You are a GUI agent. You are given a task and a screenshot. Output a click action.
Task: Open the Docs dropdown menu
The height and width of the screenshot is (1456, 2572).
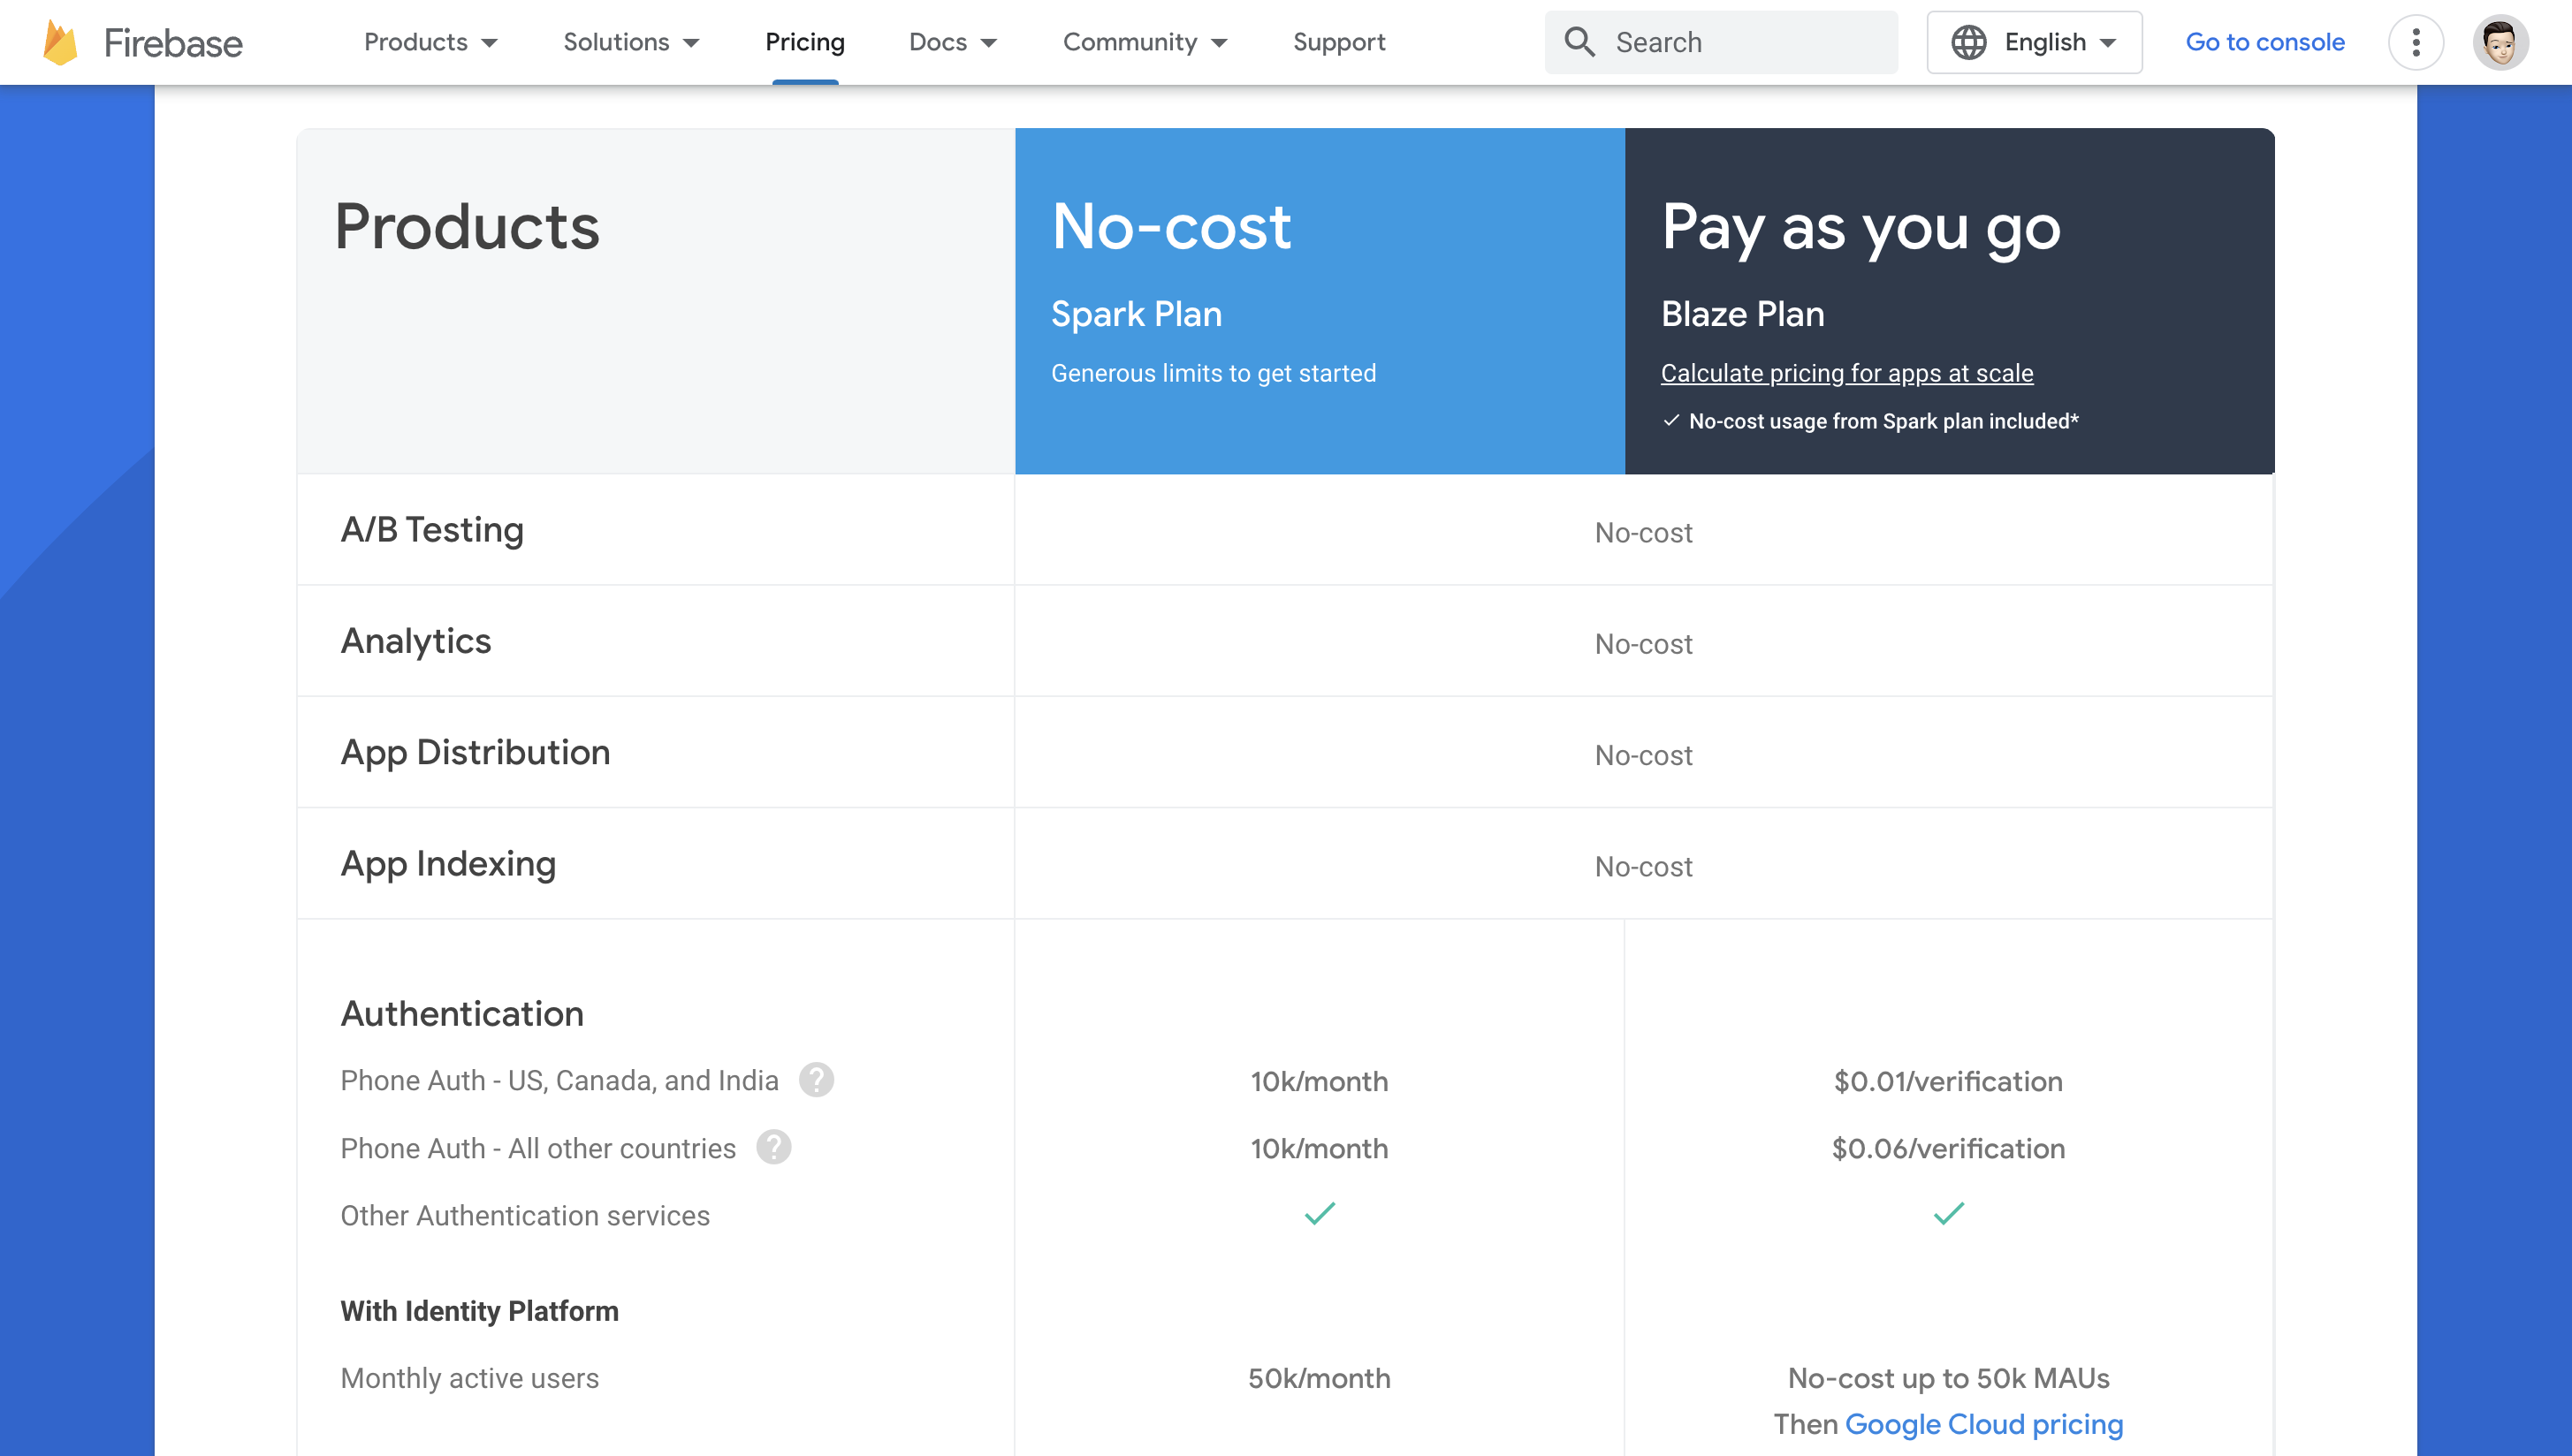(x=955, y=41)
